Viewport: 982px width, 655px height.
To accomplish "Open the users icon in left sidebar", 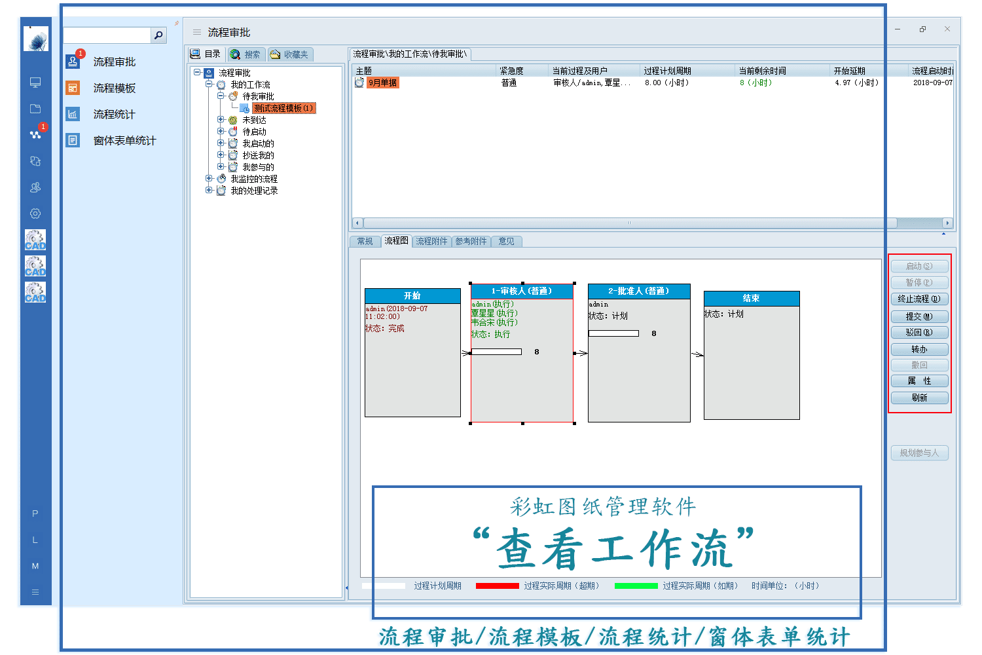I will pos(35,187).
